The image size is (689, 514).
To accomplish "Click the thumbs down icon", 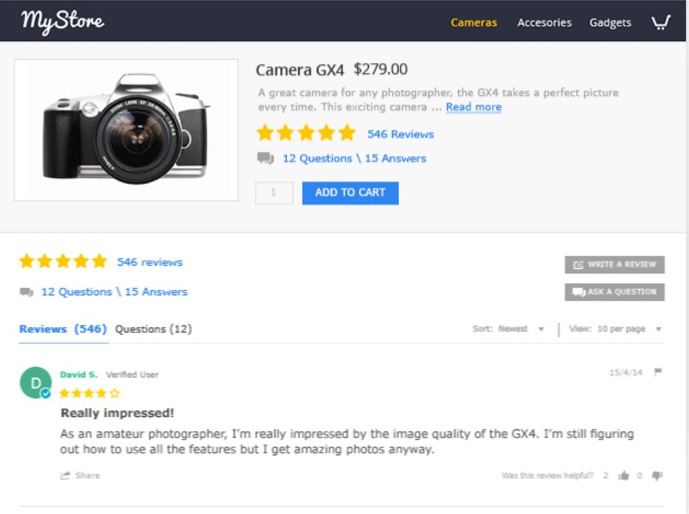I will (x=657, y=476).
